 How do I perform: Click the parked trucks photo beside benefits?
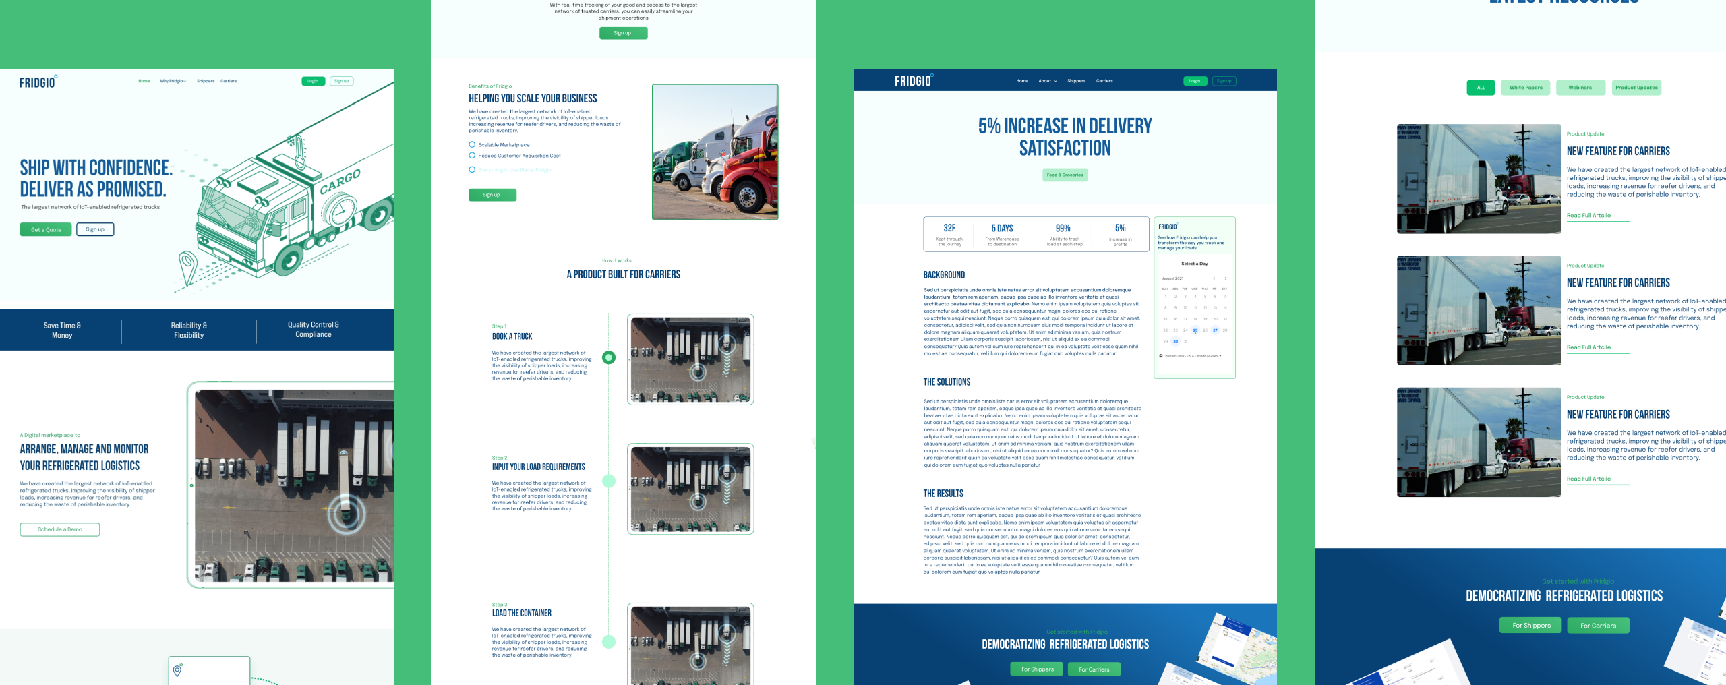(x=715, y=152)
